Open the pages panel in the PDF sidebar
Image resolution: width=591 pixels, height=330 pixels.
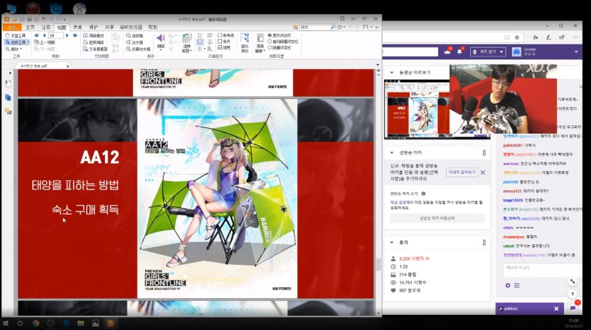(8, 98)
